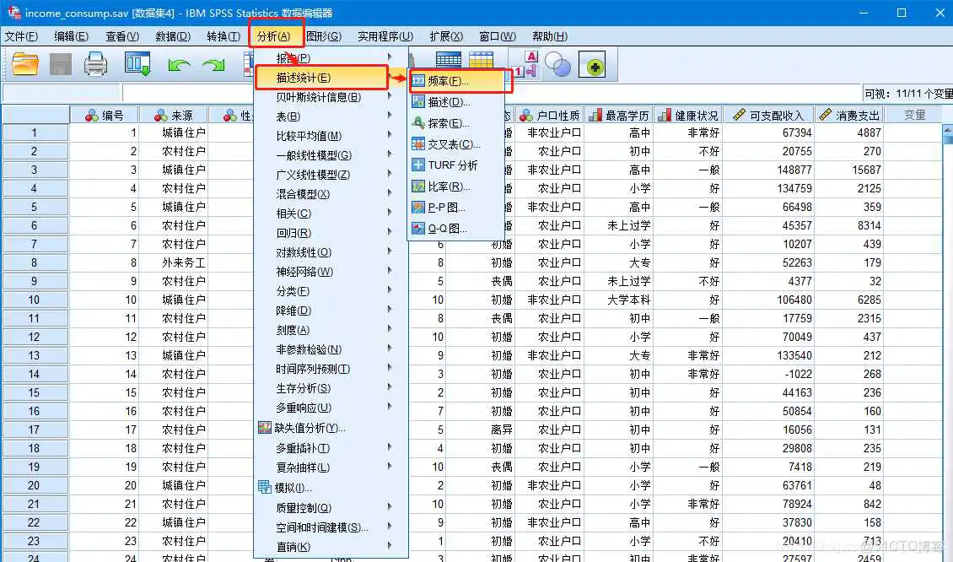953x562 pixels.
Task: Click the Use Variable Sets circles icon
Action: click(558, 64)
